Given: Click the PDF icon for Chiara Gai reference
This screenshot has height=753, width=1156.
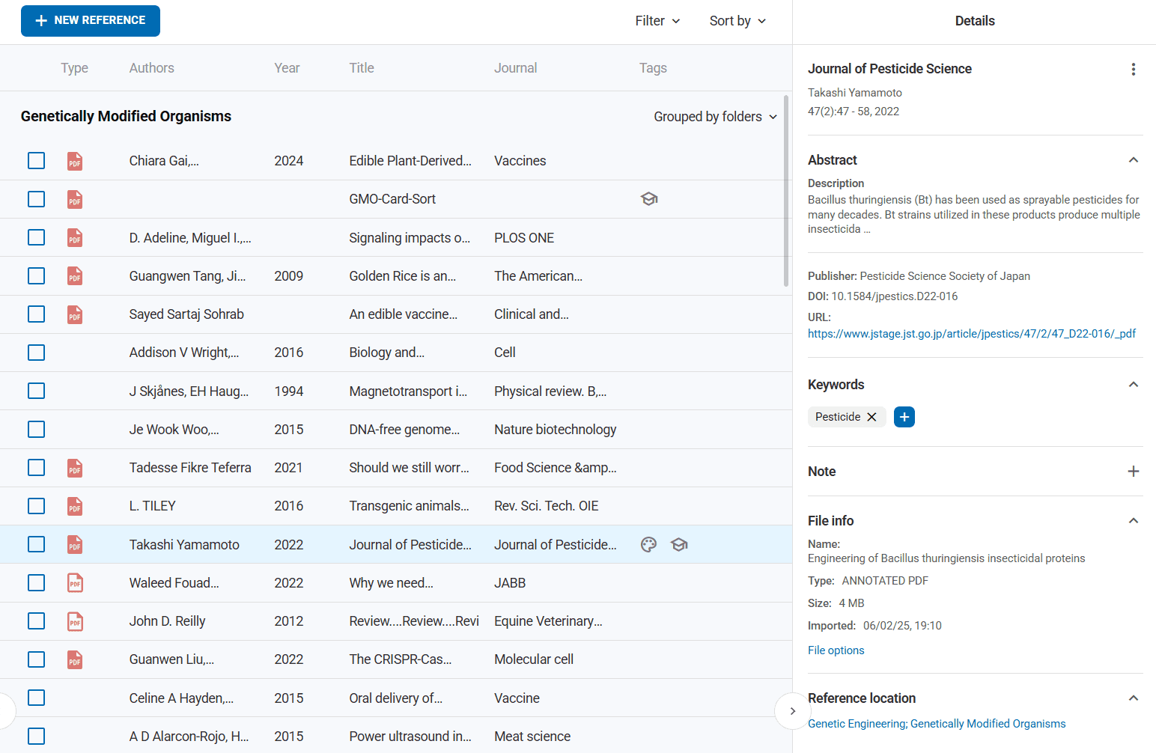Looking at the screenshot, I should [75, 161].
